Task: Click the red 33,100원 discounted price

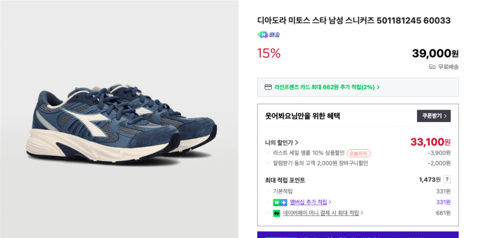Action: 430,142
